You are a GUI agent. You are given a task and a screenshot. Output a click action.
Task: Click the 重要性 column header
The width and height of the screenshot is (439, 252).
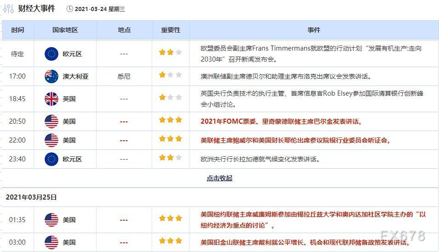tap(171, 30)
